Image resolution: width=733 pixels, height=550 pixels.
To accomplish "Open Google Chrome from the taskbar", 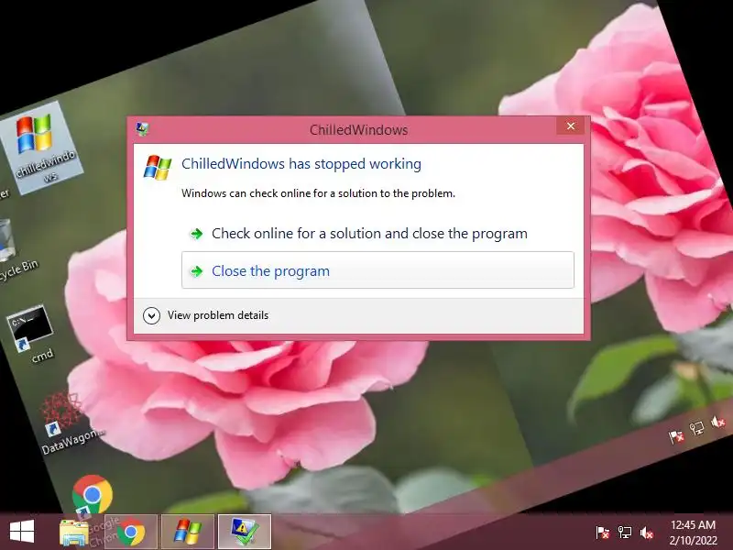I will click(x=131, y=533).
